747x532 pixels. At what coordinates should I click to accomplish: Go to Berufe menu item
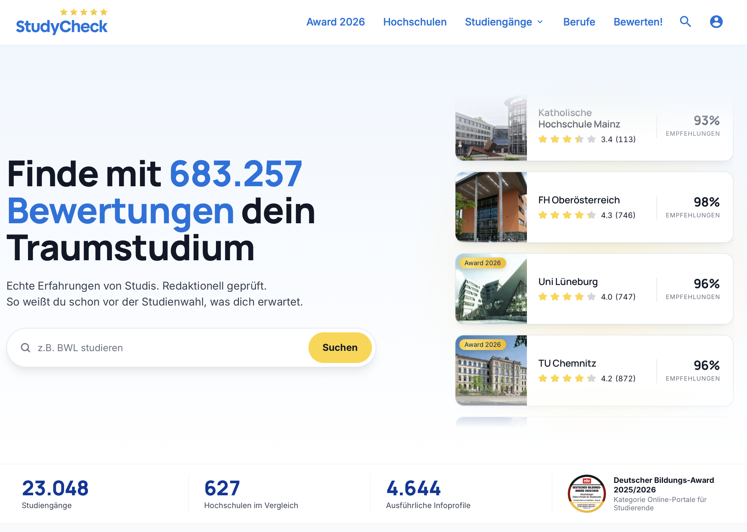[579, 22]
